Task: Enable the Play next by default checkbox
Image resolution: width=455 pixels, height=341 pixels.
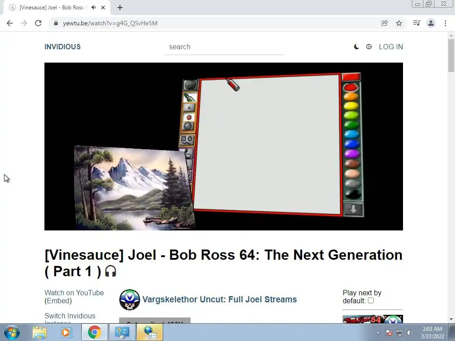Action: click(371, 301)
